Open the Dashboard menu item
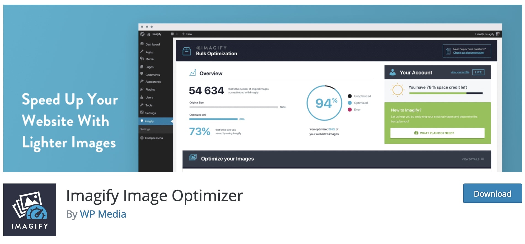This screenshot has height=244, width=525. tap(152, 44)
